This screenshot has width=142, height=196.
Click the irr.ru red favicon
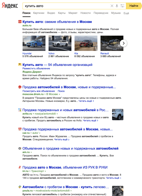20,167
